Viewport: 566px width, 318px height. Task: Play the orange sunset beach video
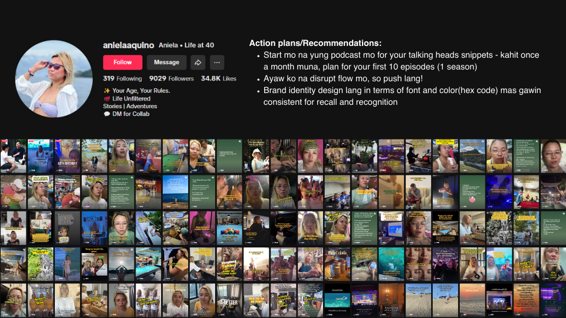[472, 300]
